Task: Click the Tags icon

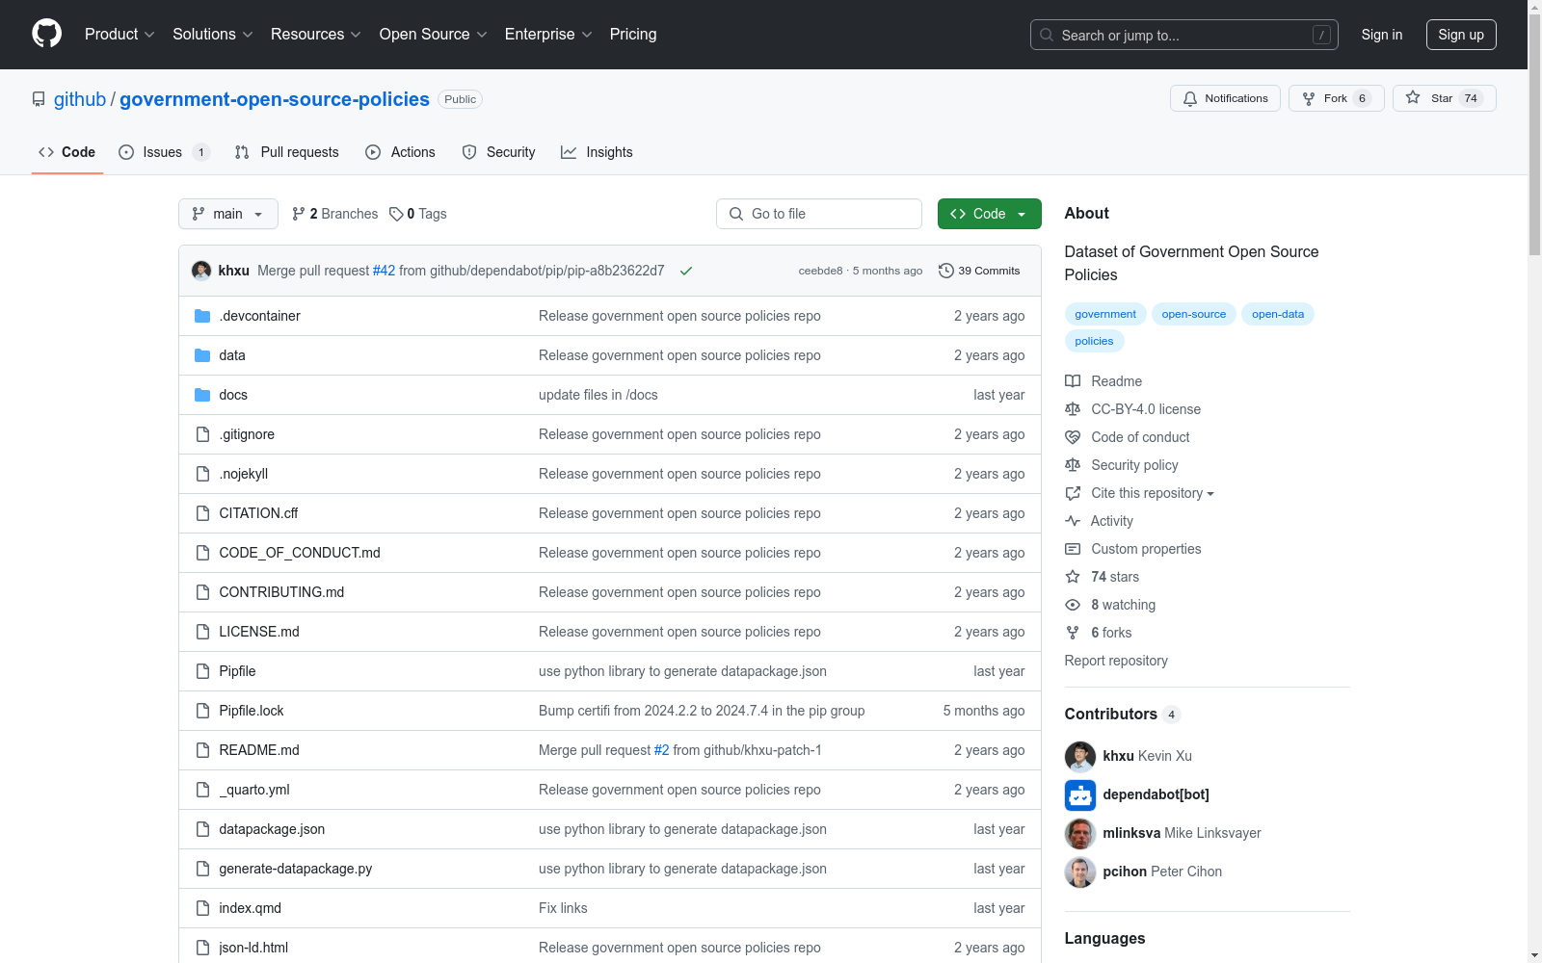Action: tap(396, 214)
